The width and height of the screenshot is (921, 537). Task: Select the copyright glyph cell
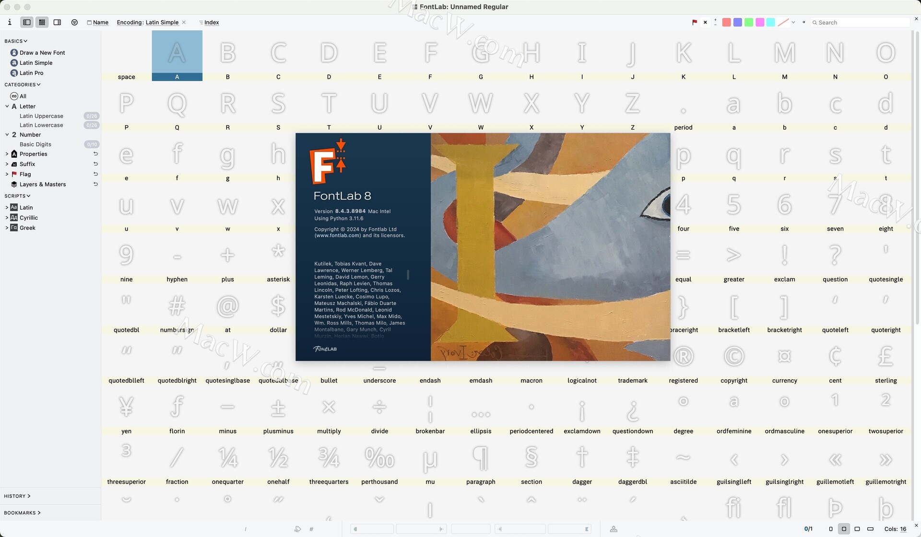pyautogui.click(x=734, y=360)
